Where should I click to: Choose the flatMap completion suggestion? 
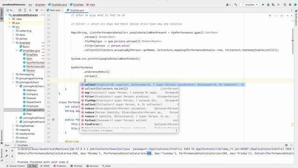[129, 100]
